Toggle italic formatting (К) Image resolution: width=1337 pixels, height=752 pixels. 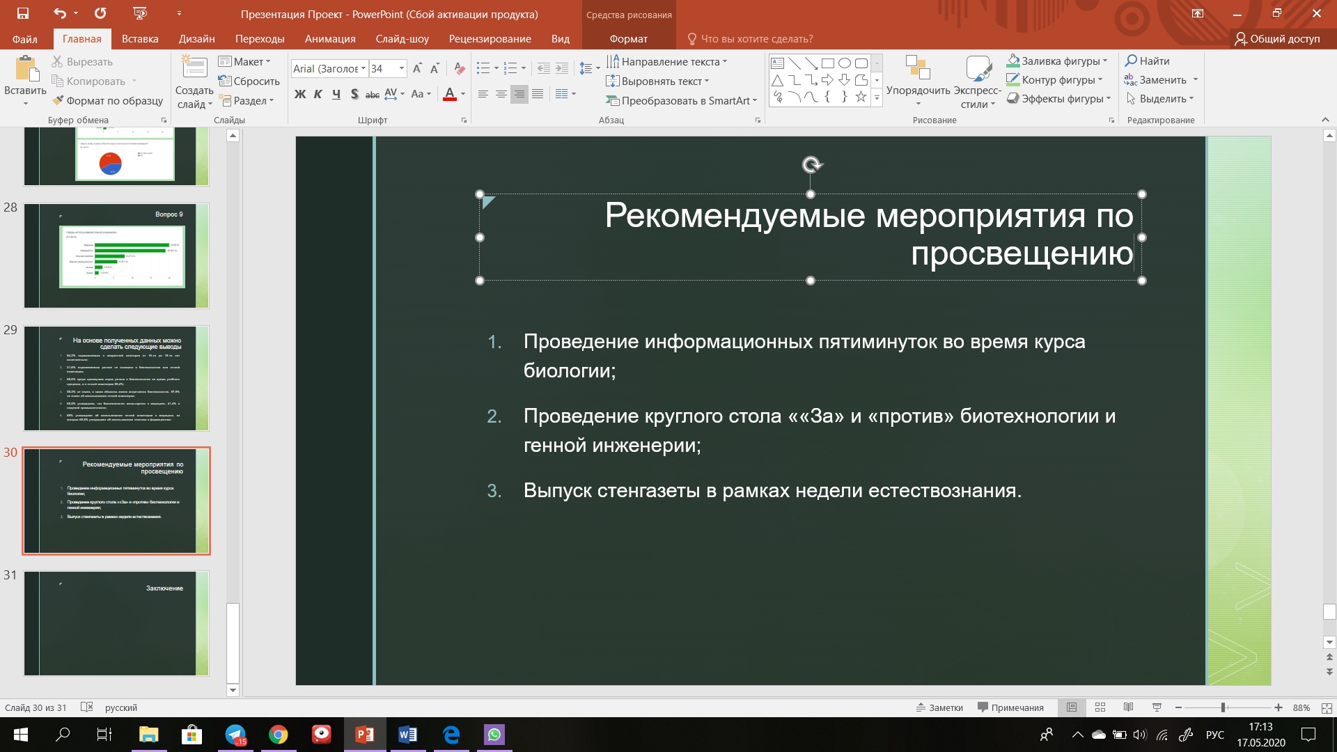click(x=318, y=94)
